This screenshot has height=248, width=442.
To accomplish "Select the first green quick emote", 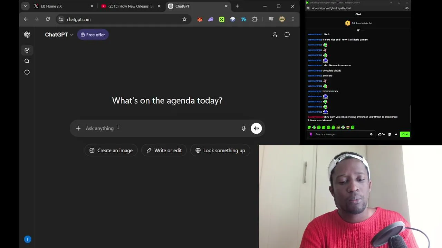I will click(309, 127).
